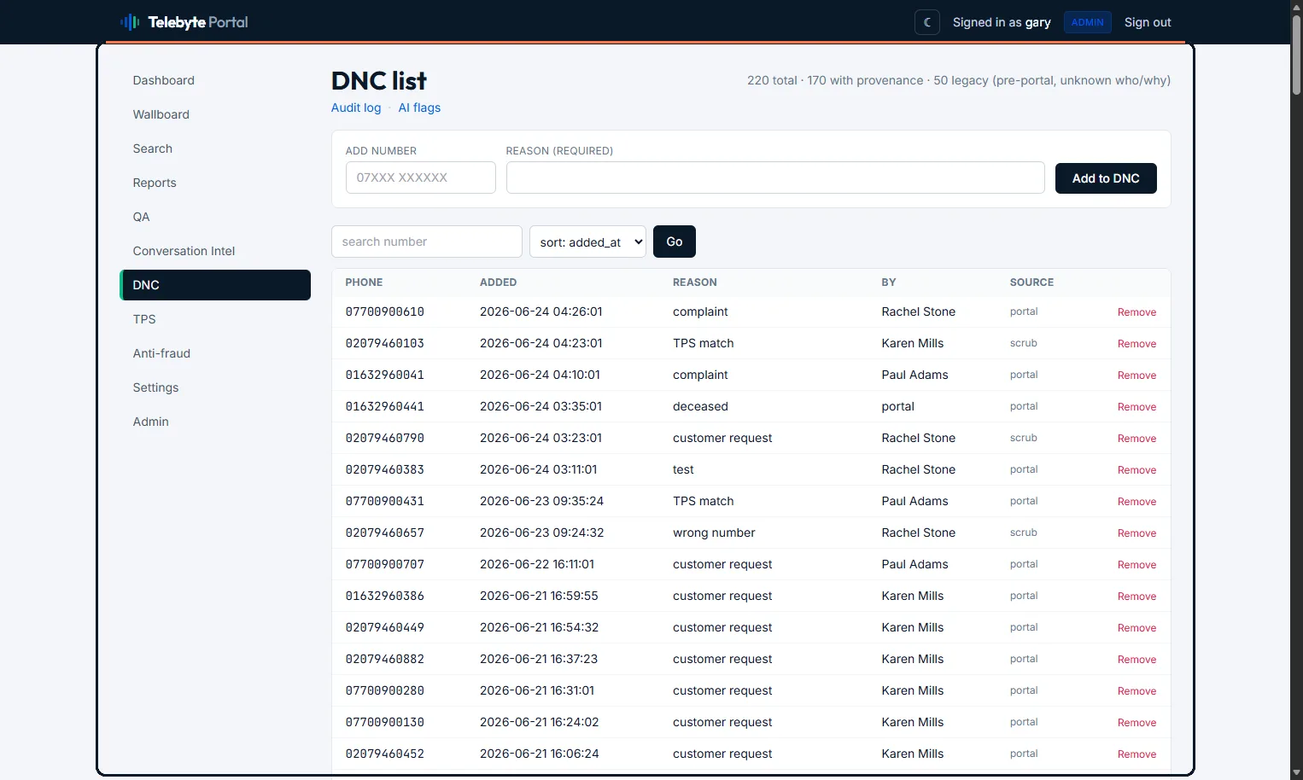Click the page vertical scrollbar thumb

1296,54
